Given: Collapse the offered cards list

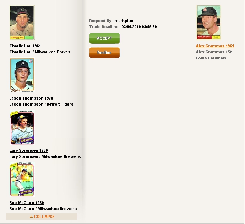Looking at the screenshot, I should [x=42, y=217].
